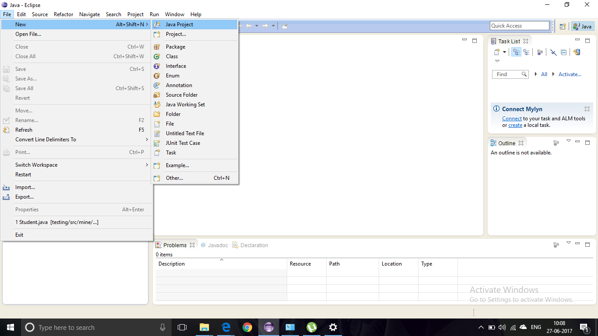Open the Refactor menu
598x336 pixels.
(63, 14)
